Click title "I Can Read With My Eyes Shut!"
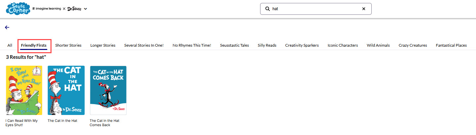 [x=21, y=123]
